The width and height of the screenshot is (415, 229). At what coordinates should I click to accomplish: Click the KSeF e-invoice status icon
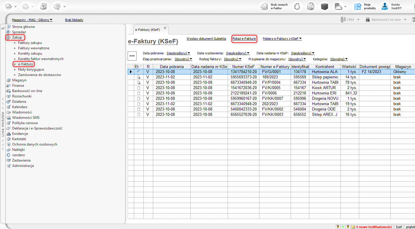[264, 6]
